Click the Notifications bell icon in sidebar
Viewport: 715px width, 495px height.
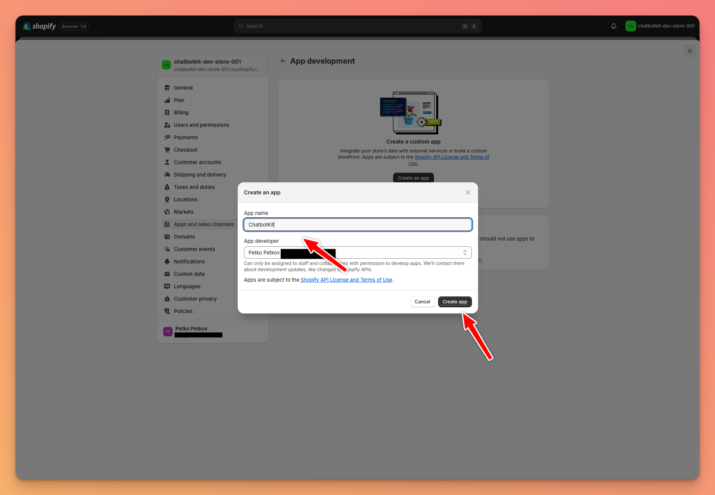pyautogui.click(x=167, y=261)
